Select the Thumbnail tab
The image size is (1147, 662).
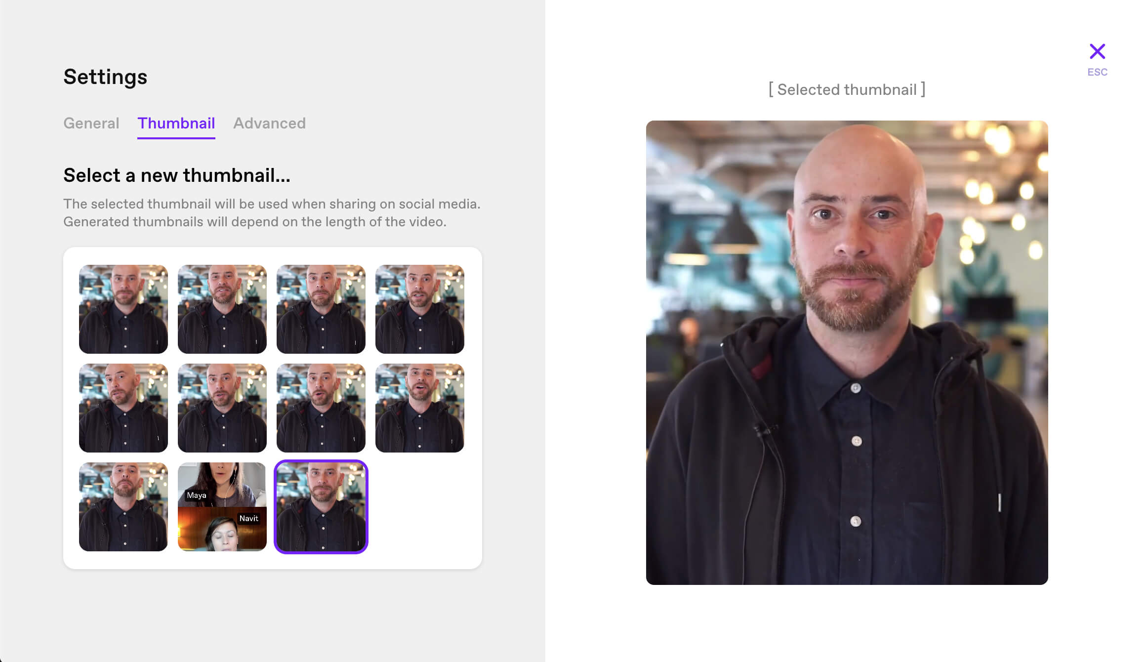tap(176, 123)
